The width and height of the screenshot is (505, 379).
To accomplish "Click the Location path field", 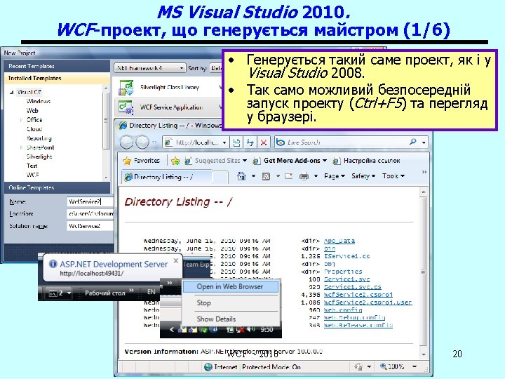I will pos(90,213).
